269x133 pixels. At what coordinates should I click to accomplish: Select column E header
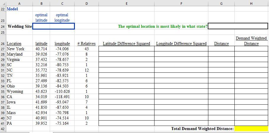(x=126, y=4)
